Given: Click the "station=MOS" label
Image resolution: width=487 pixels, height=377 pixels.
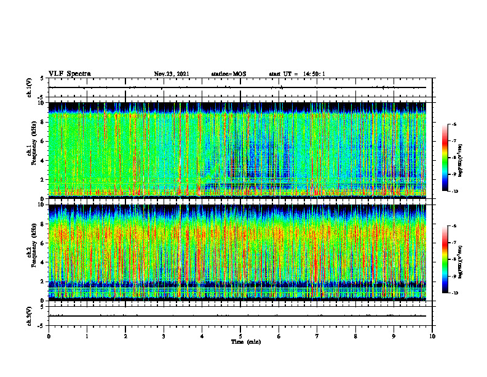Looking at the screenshot, I should [229, 74].
